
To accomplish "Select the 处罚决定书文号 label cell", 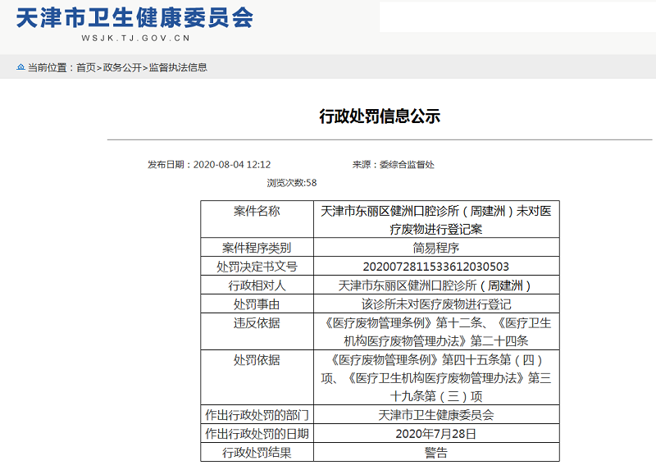I will click(257, 267).
